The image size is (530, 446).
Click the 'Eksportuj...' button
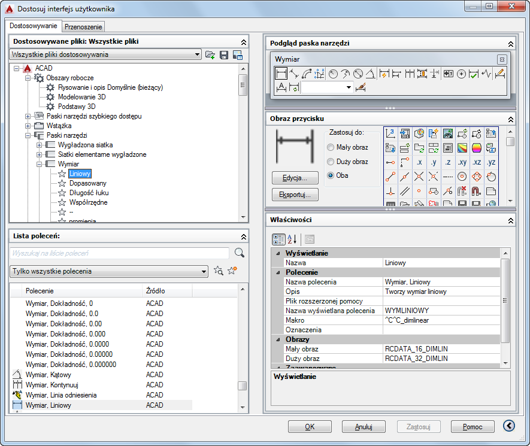[x=295, y=195]
